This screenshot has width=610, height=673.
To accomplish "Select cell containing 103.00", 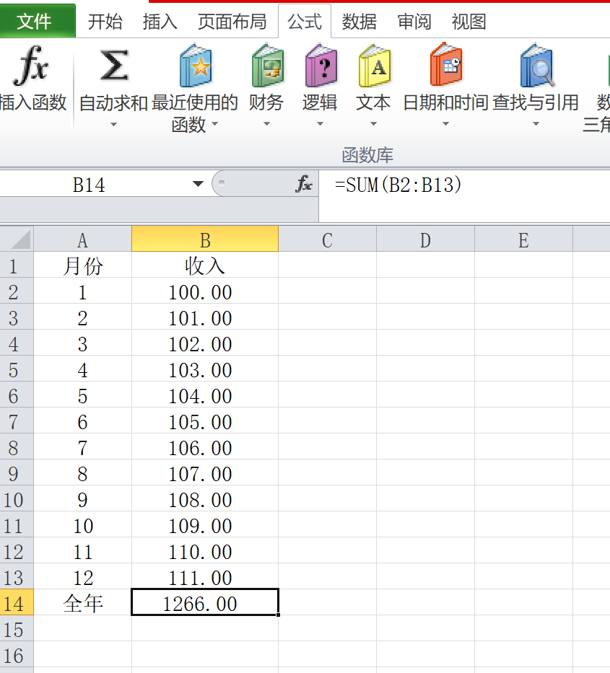I will coord(205,369).
